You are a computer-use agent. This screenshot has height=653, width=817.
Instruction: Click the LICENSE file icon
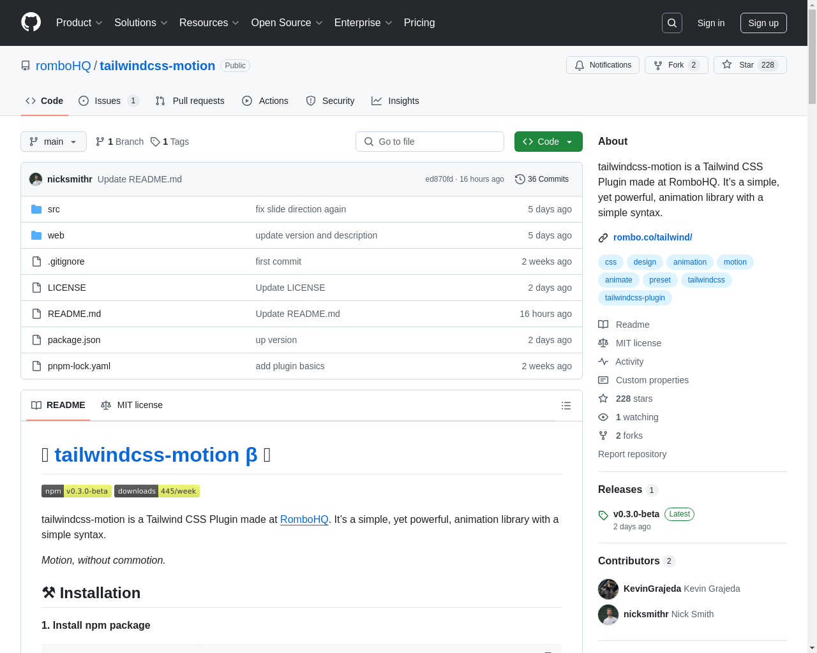(36, 288)
